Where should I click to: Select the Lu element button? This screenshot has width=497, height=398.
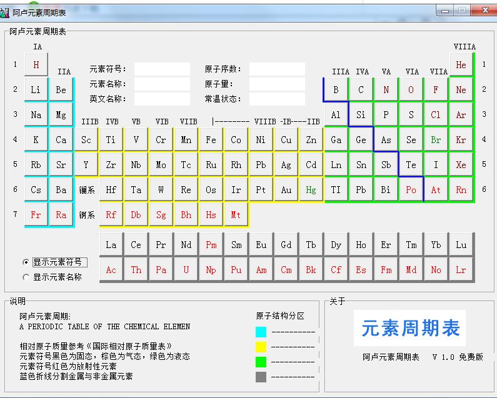[x=461, y=245]
